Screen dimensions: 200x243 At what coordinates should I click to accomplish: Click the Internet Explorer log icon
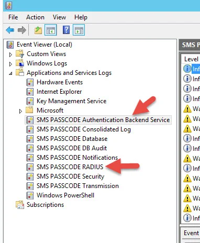[30, 92]
